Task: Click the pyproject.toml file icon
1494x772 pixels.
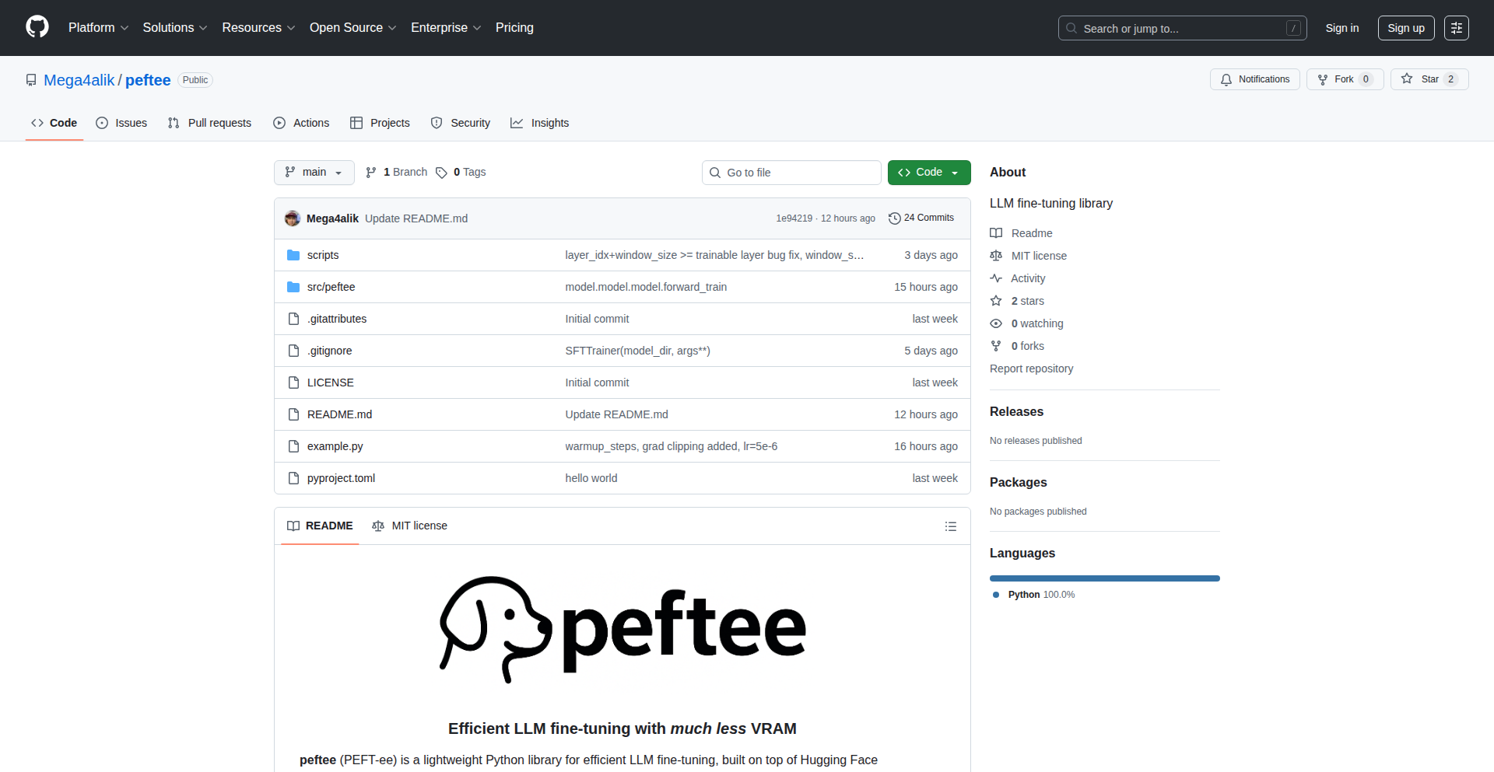Action: pos(293,478)
